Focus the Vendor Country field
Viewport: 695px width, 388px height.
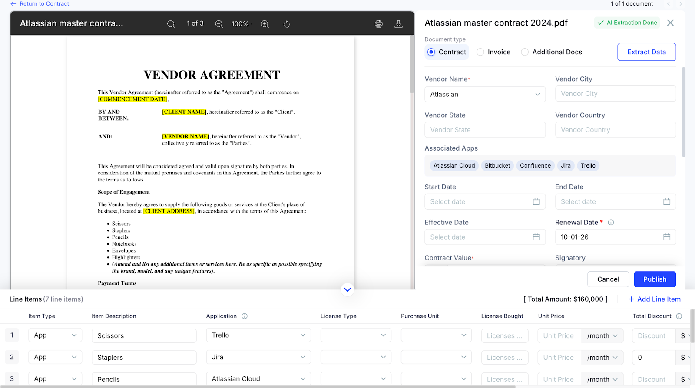[x=616, y=130]
